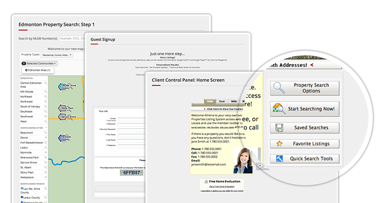Click the collapse arrow beside agent photo
382x203 pixels.
(x=260, y=166)
